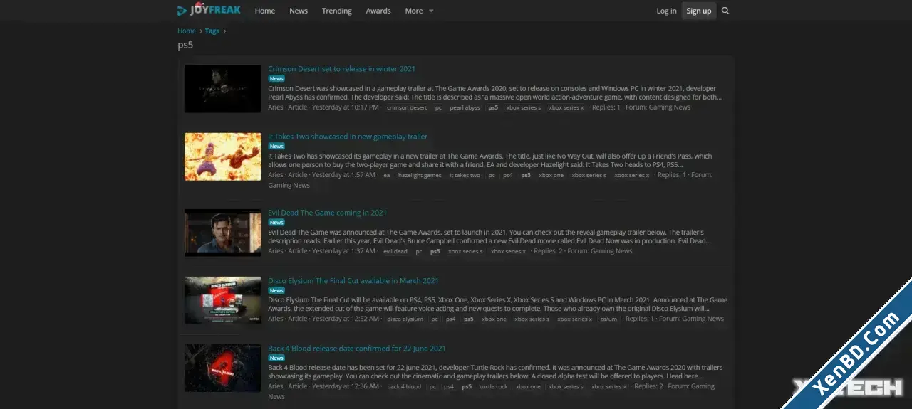
Task: Select the 'disco elysium' tag
Action: 405,319
